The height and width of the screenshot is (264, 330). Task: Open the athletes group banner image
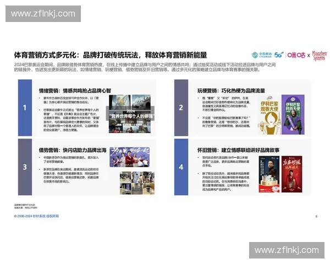pyautogui.click(x=130, y=157)
